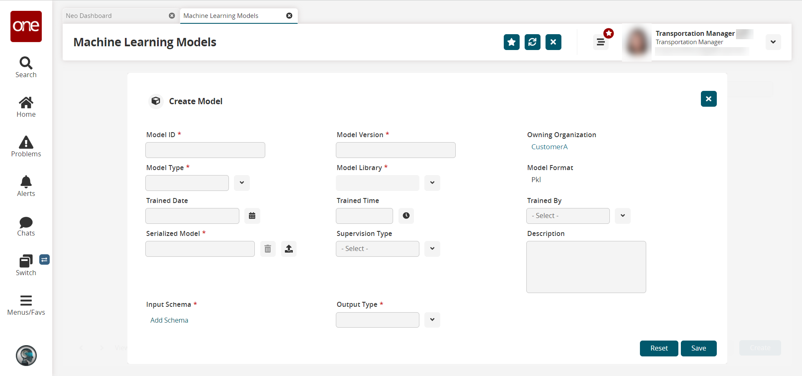
Task: Open the Problems panel
Action: click(x=26, y=147)
